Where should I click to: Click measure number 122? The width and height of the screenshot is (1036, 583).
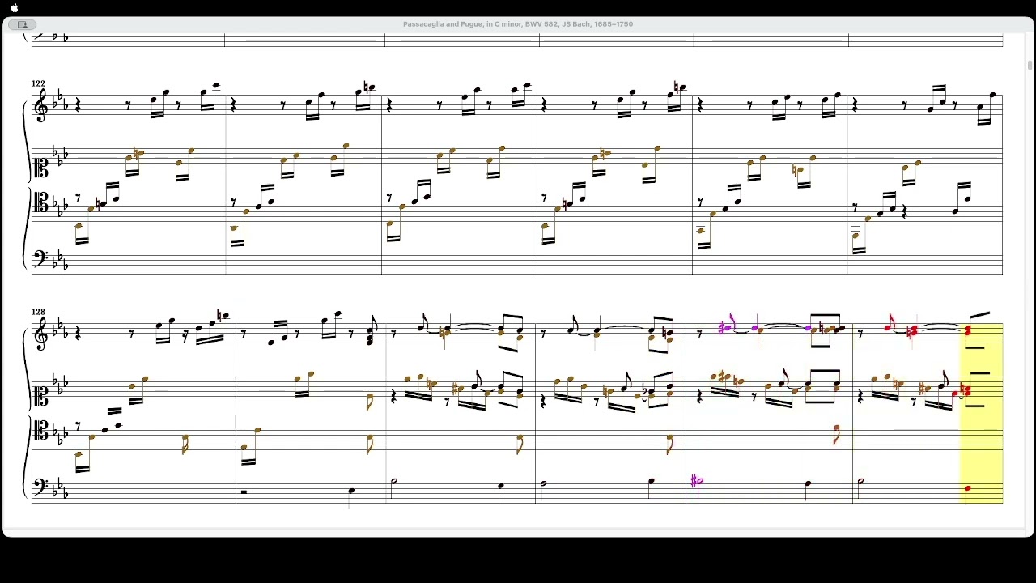pos(38,83)
